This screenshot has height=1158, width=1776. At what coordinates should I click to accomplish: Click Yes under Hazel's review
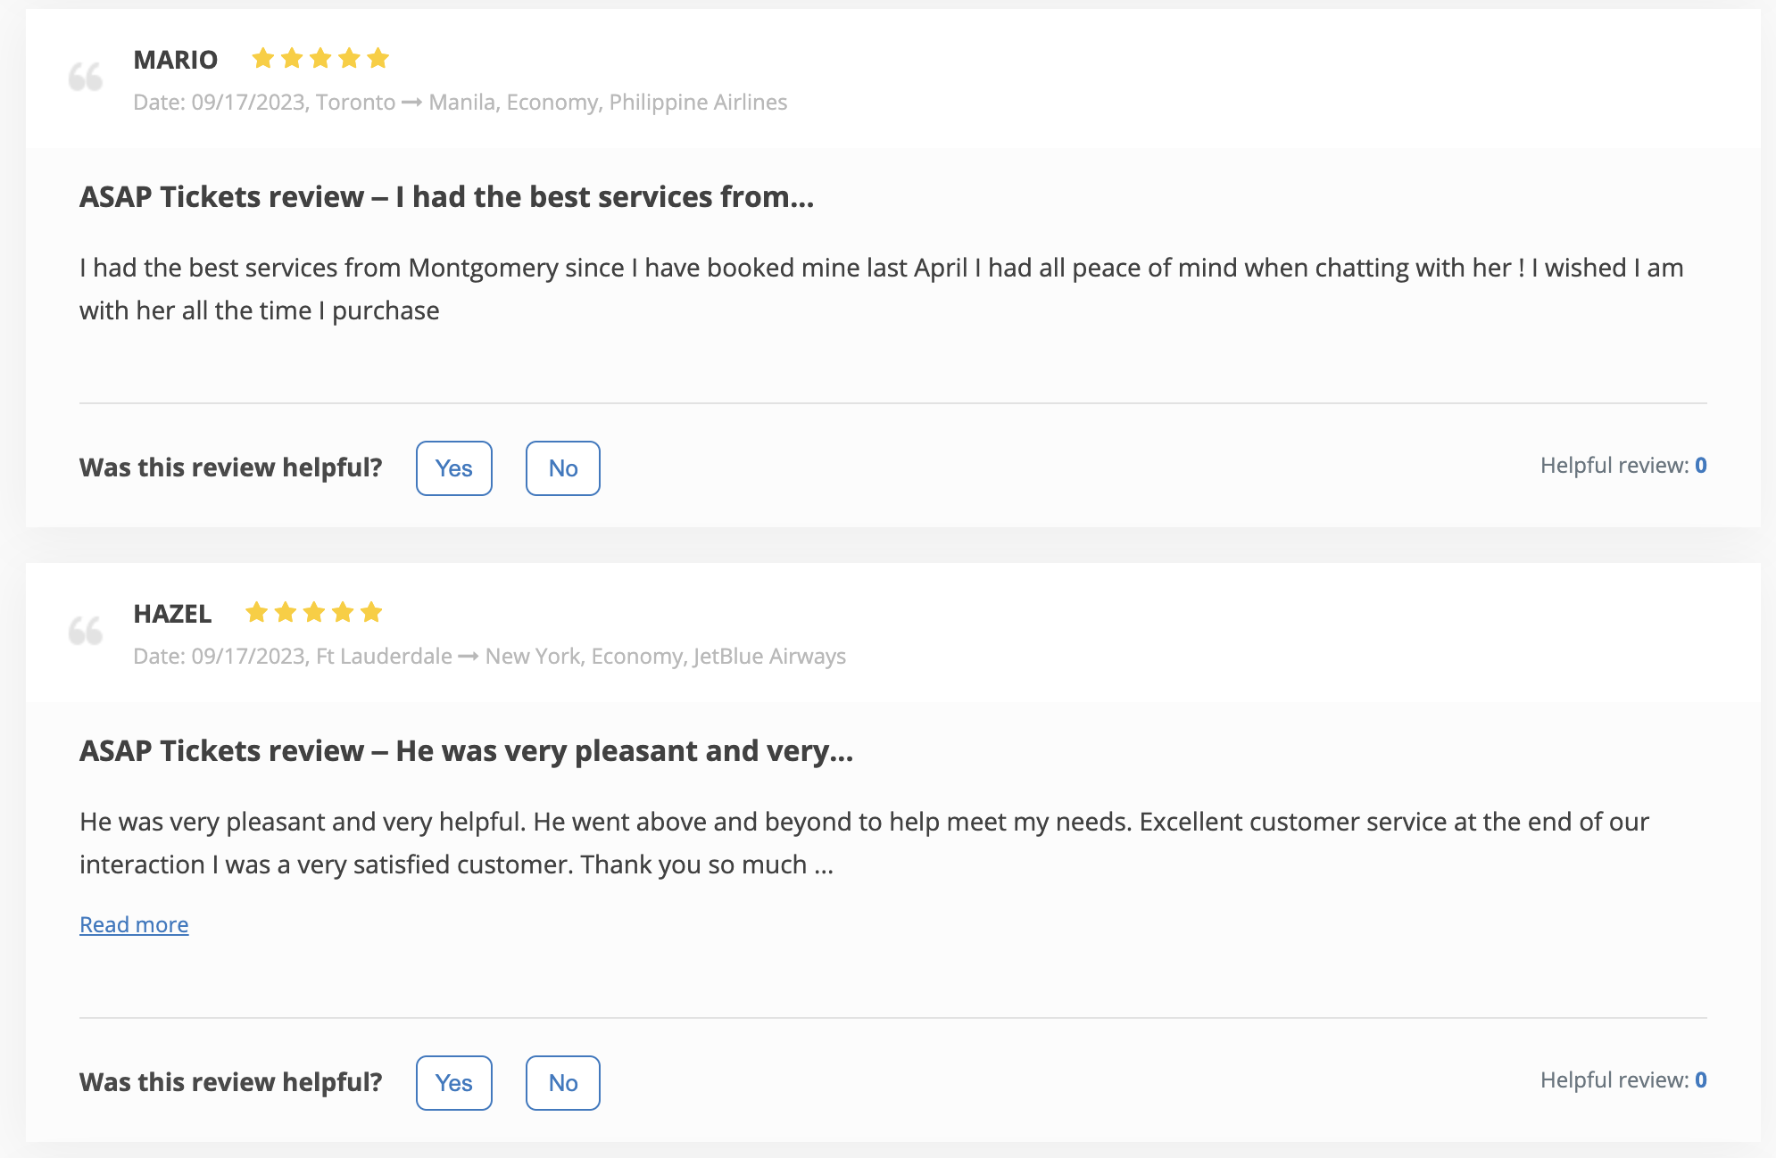[x=453, y=1082]
